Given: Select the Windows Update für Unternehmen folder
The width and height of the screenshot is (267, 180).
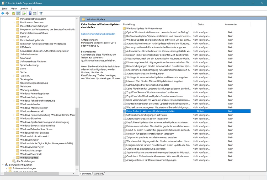Looking at the screenshot, I should 144,29.
